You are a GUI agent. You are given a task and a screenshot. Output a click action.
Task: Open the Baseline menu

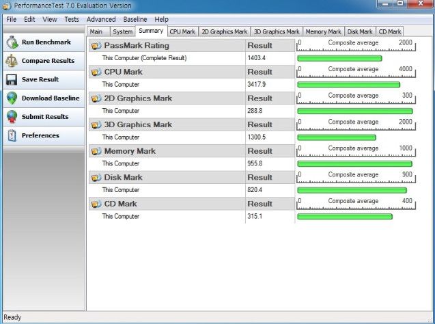pos(135,19)
